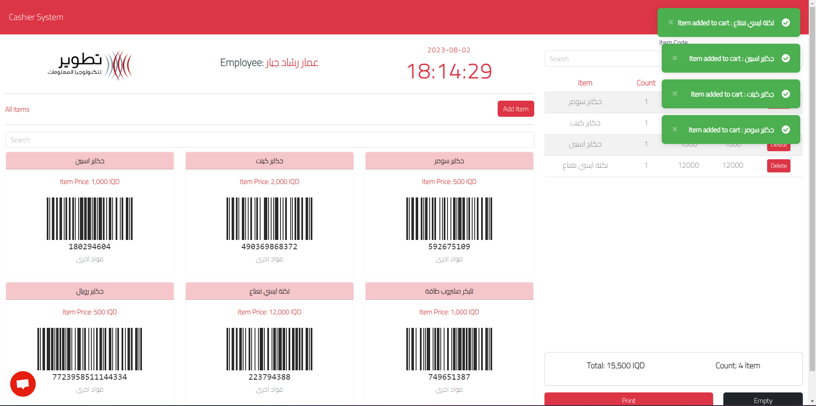The height and width of the screenshot is (406, 816).
Task: Click the Item column header in cart
Action: (x=585, y=83)
